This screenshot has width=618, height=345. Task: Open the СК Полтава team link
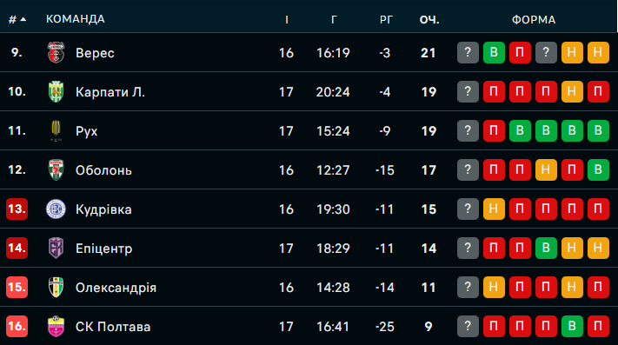coord(113,327)
